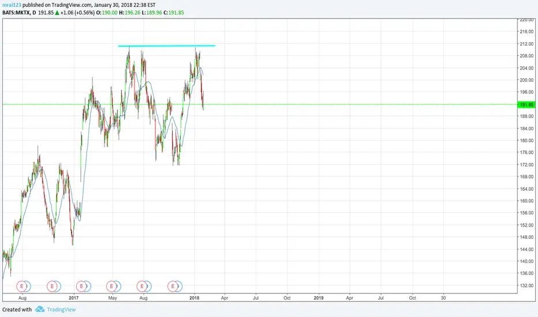Click the 164.00 price axis label

[x=526, y=189]
